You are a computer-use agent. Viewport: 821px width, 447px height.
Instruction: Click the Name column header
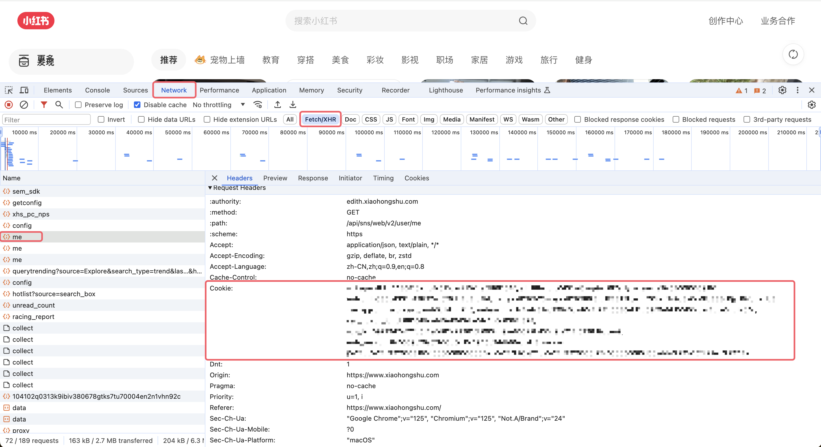click(x=102, y=178)
